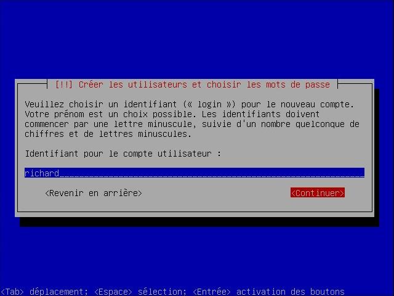The height and width of the screenshot is (296, 394).
Task: Click the phrase commencer par une lettre minuscule
Action: [x=110, y=124]
